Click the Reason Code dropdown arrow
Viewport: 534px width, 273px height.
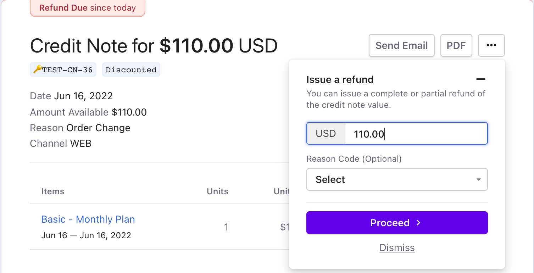pyautogui.click(x=478, y=179)
